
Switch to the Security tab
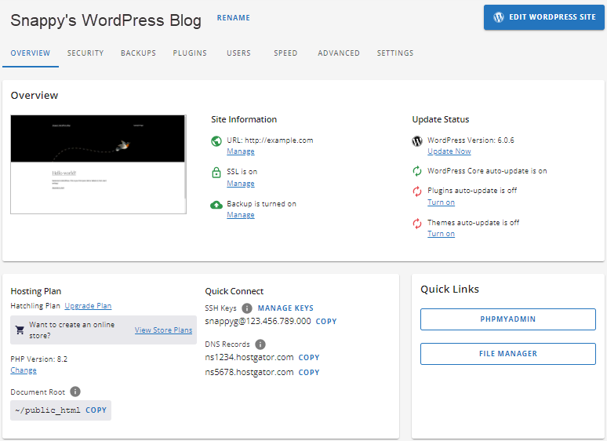point(85,53)
